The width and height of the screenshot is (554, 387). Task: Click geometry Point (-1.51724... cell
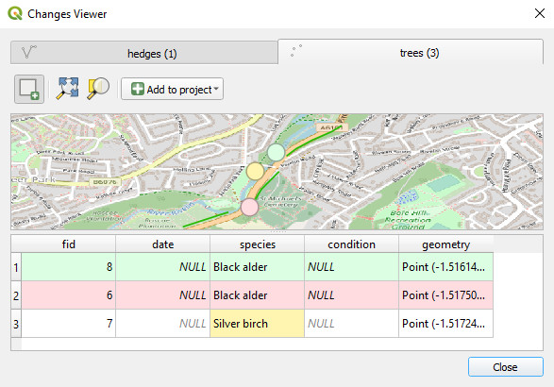click(x=445, y=324)
